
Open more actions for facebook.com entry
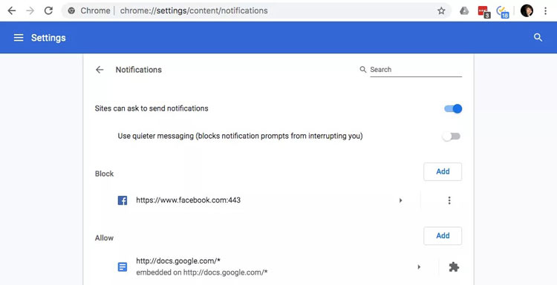(449, 200)
